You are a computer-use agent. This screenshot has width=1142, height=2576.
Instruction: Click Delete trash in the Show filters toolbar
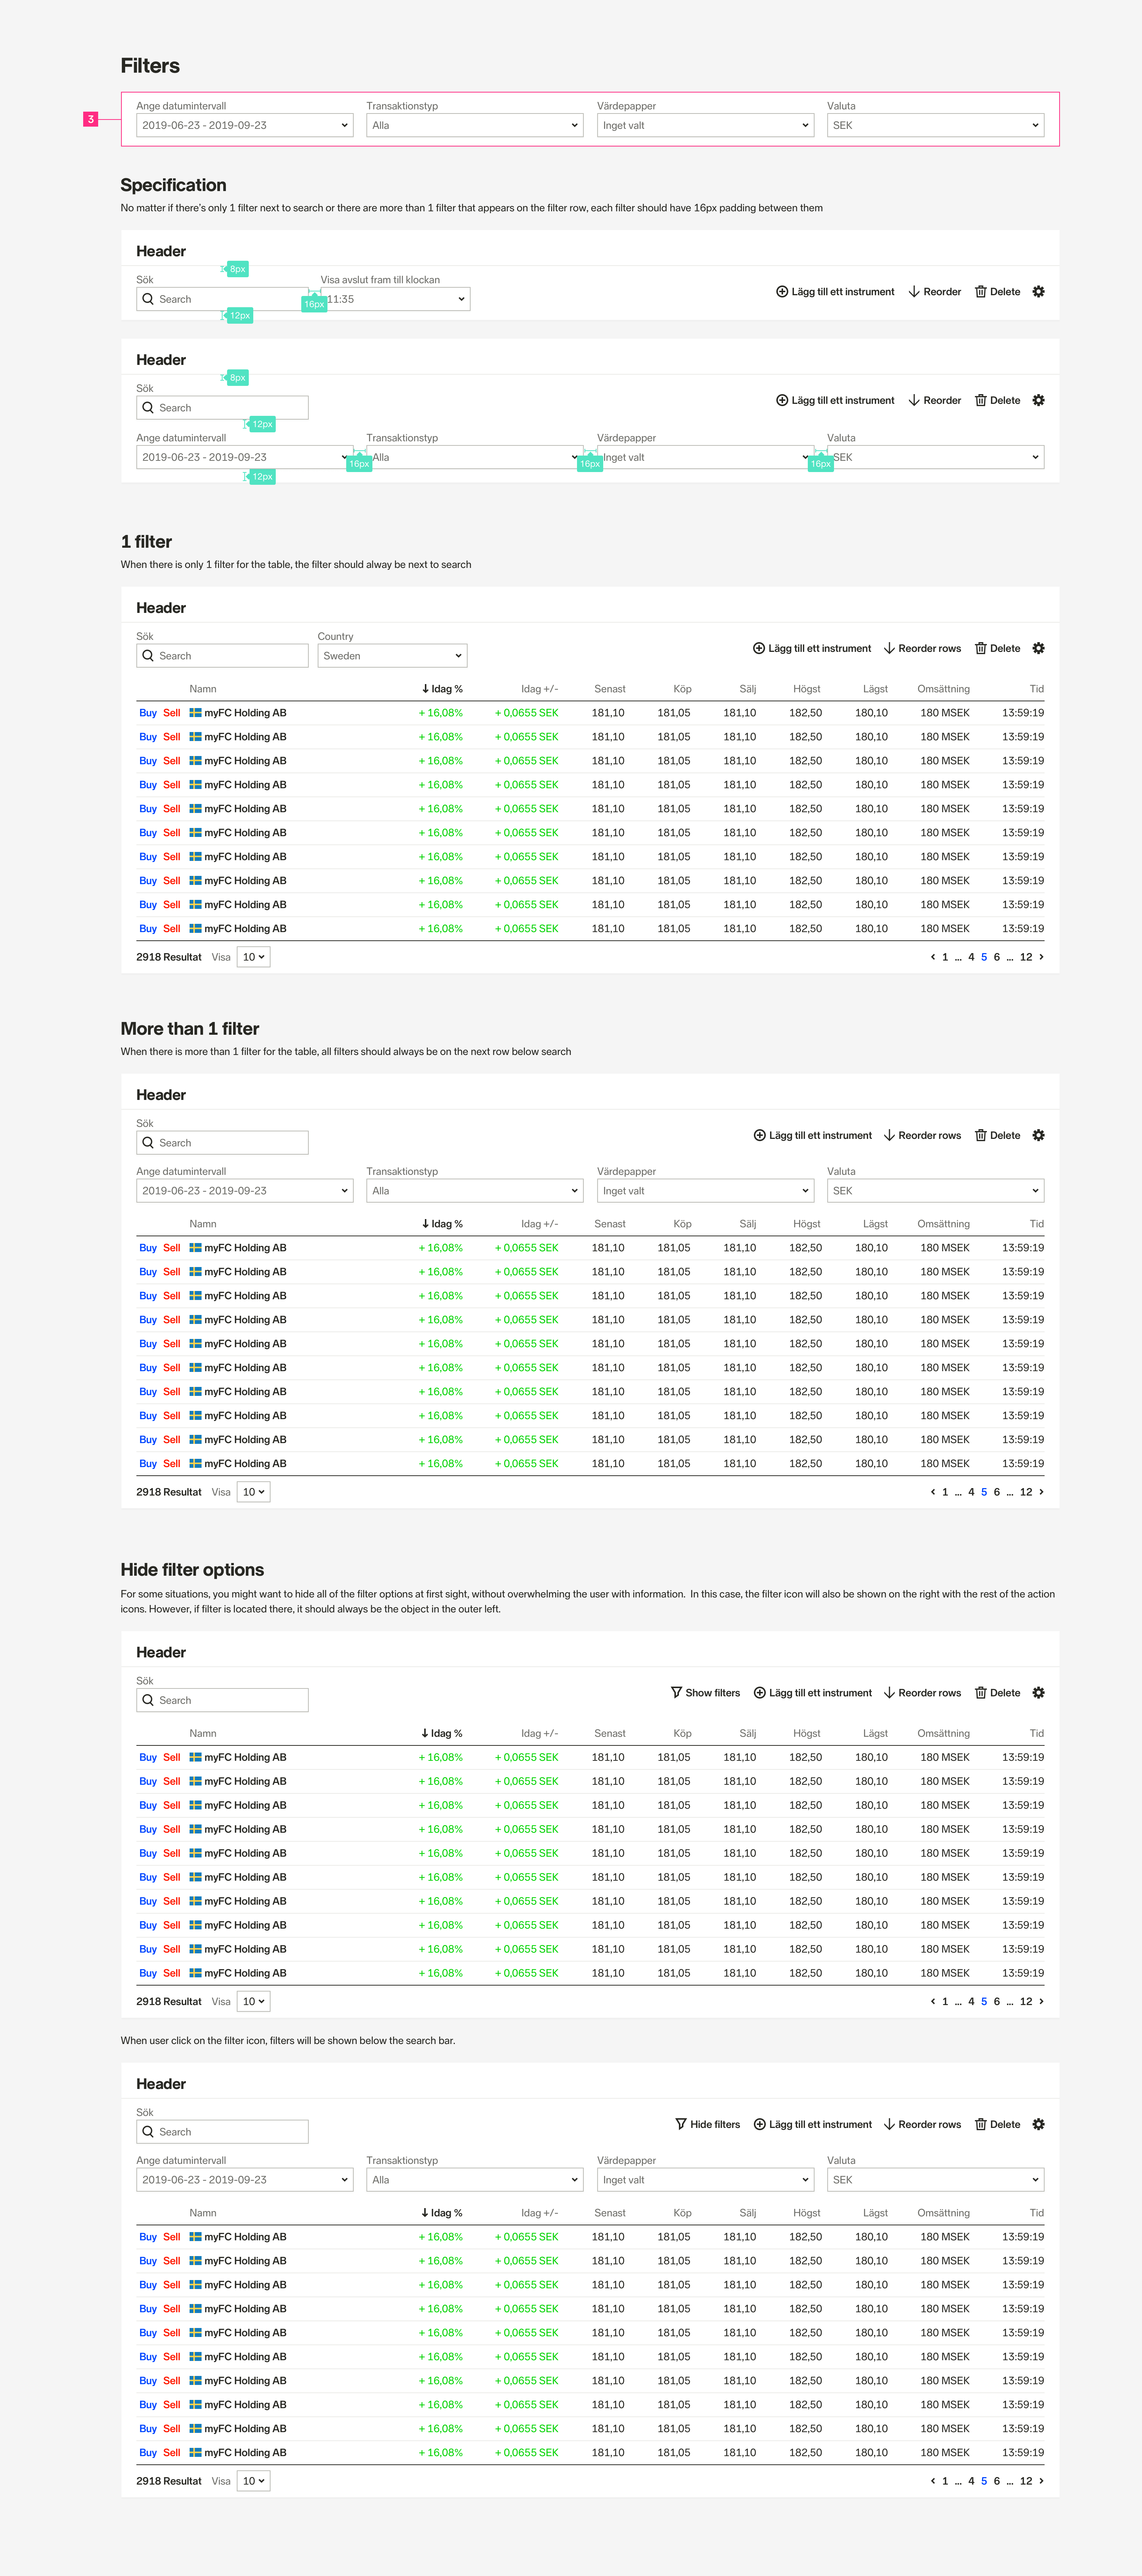(981, 1693)
